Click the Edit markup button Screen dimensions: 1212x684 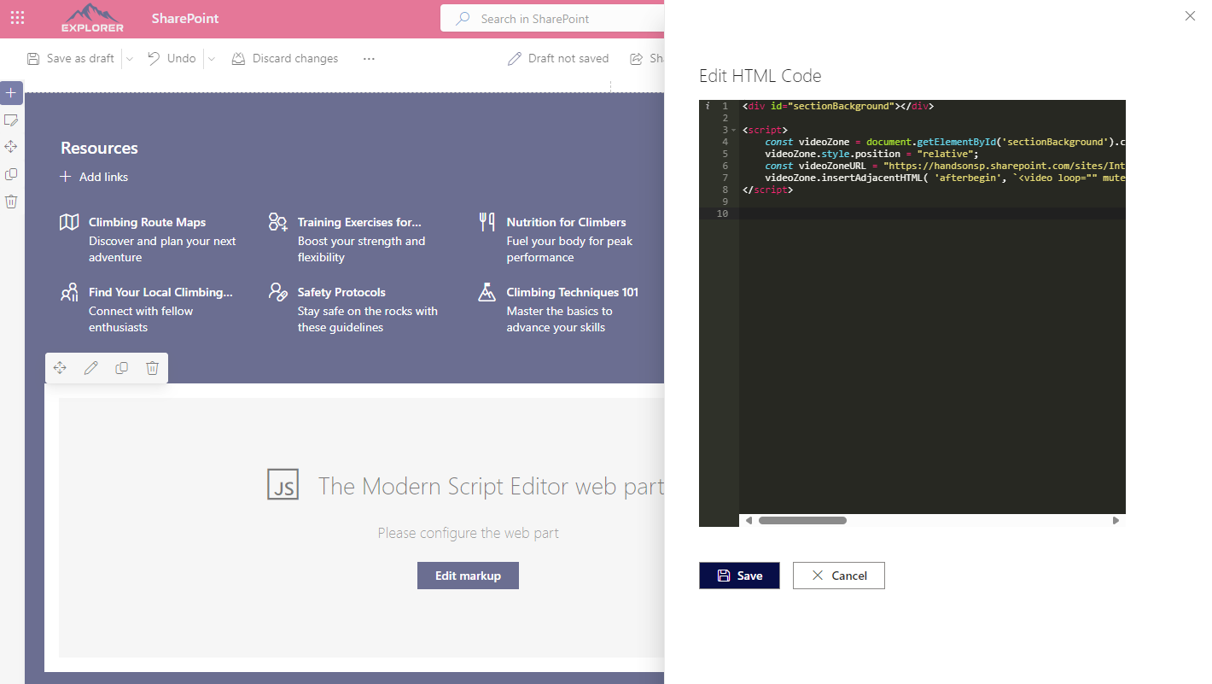tap(468, 575)
